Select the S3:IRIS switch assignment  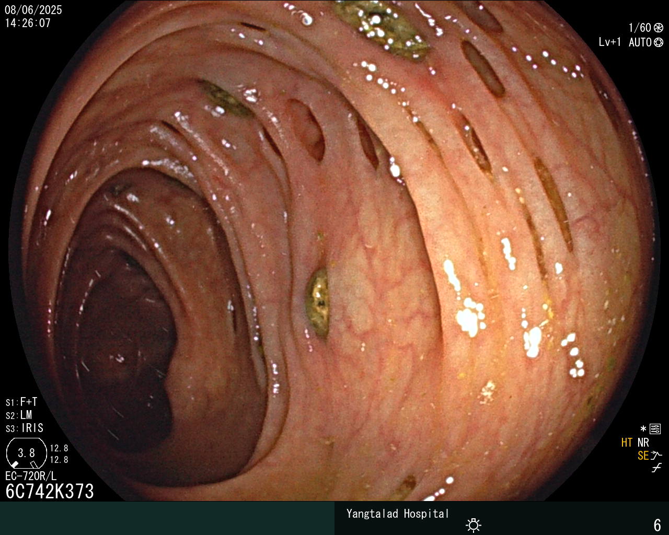pos(25,428)
